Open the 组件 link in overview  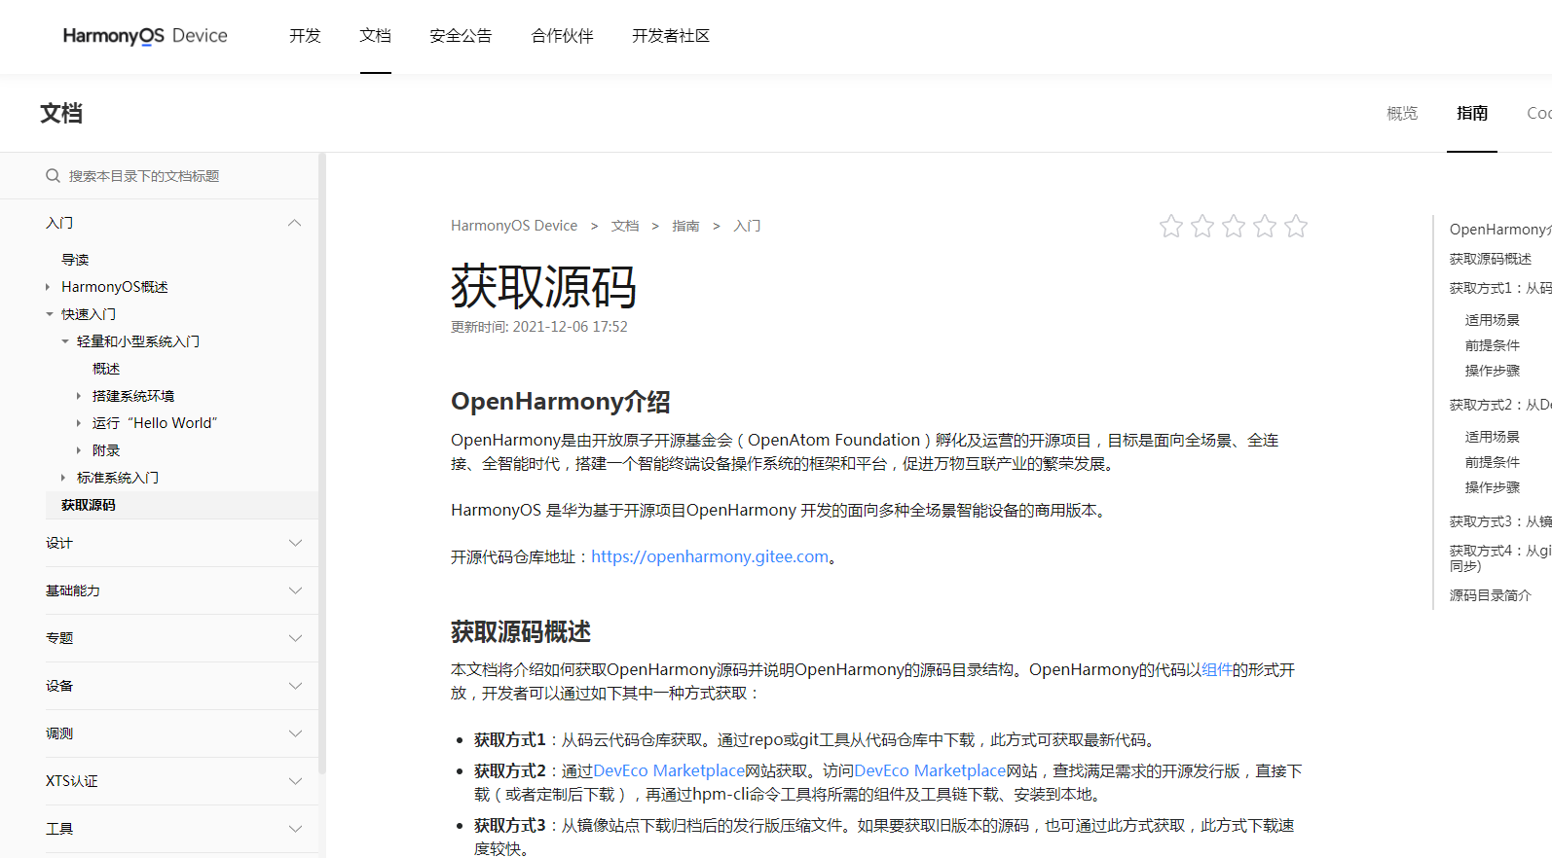click(1216, 669)
